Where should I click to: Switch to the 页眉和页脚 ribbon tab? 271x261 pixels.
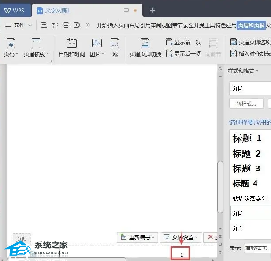point(251,25)
